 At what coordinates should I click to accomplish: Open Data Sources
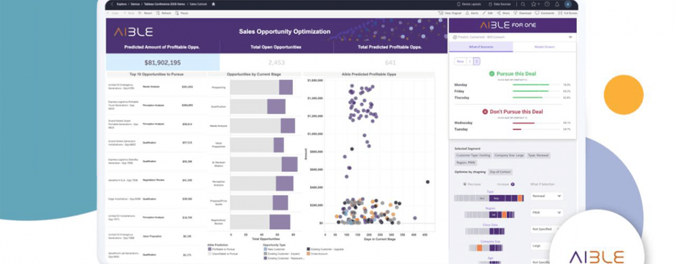pos(501,4)
